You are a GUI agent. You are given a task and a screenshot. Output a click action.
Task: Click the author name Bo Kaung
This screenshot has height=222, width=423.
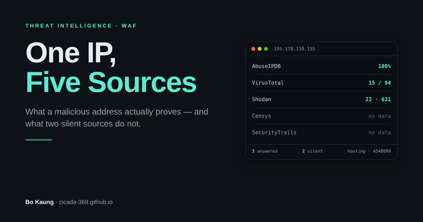click(39, 202)
